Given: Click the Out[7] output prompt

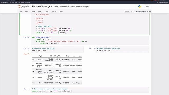Looking at the screenshot, I should tap(27, 54).
